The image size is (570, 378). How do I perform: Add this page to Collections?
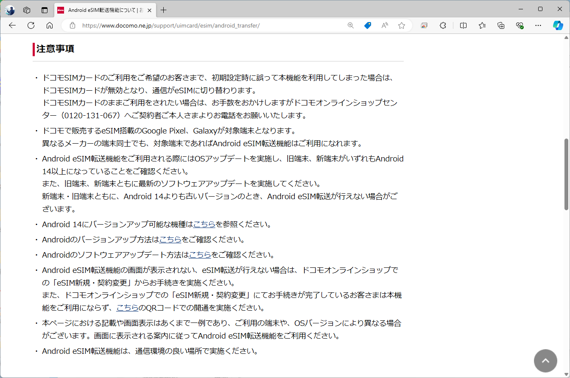(501, 25)
